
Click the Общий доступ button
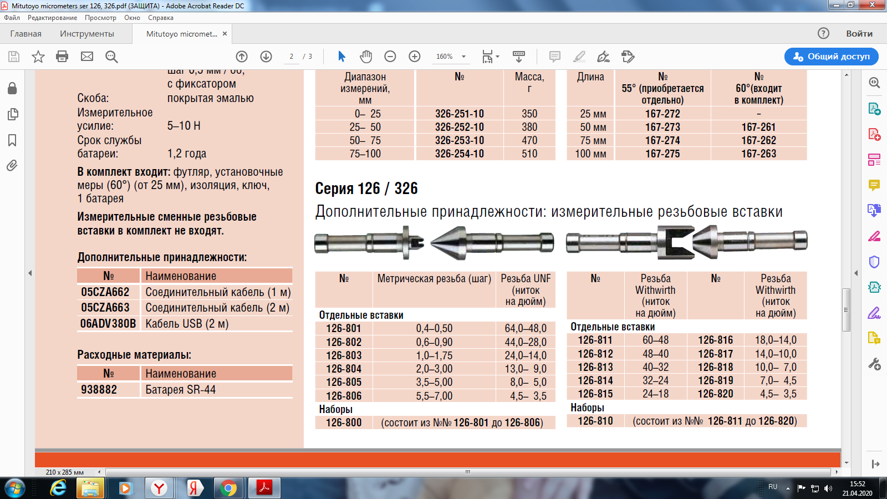(831, 57)
